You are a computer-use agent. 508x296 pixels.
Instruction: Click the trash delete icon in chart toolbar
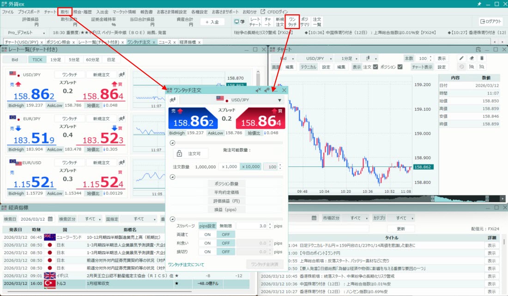(x=482, y=59)
